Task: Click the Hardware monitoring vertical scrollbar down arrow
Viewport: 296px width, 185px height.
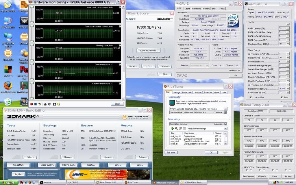Action: (x=123, y=99)
